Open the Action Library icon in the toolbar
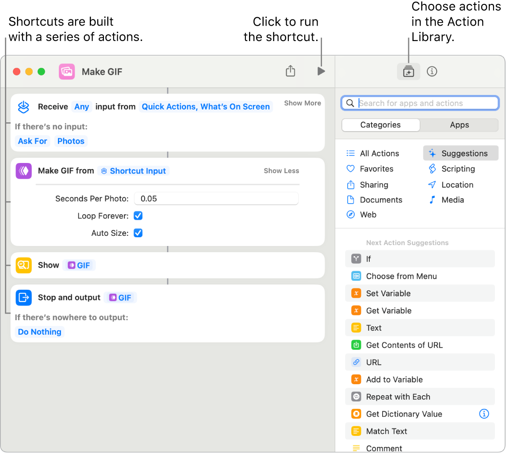Screen dimensions: 506x454 pos(408,71)
